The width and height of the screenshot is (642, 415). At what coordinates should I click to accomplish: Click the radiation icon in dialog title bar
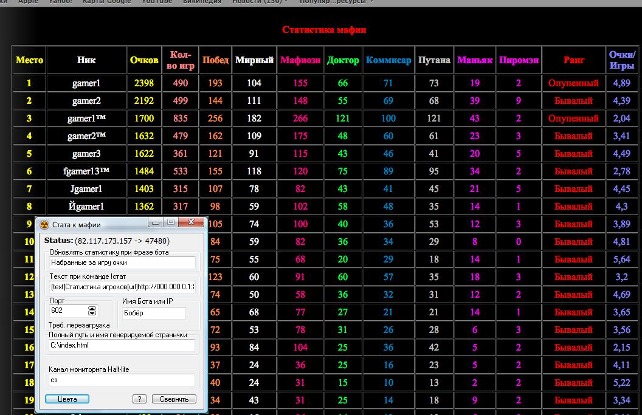point(43,224)
